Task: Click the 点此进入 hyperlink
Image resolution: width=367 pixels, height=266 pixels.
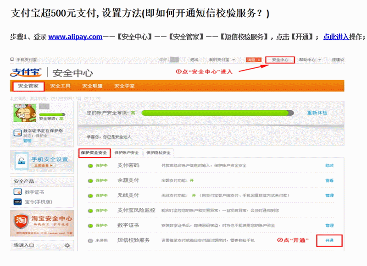Action: coord(336,37)
